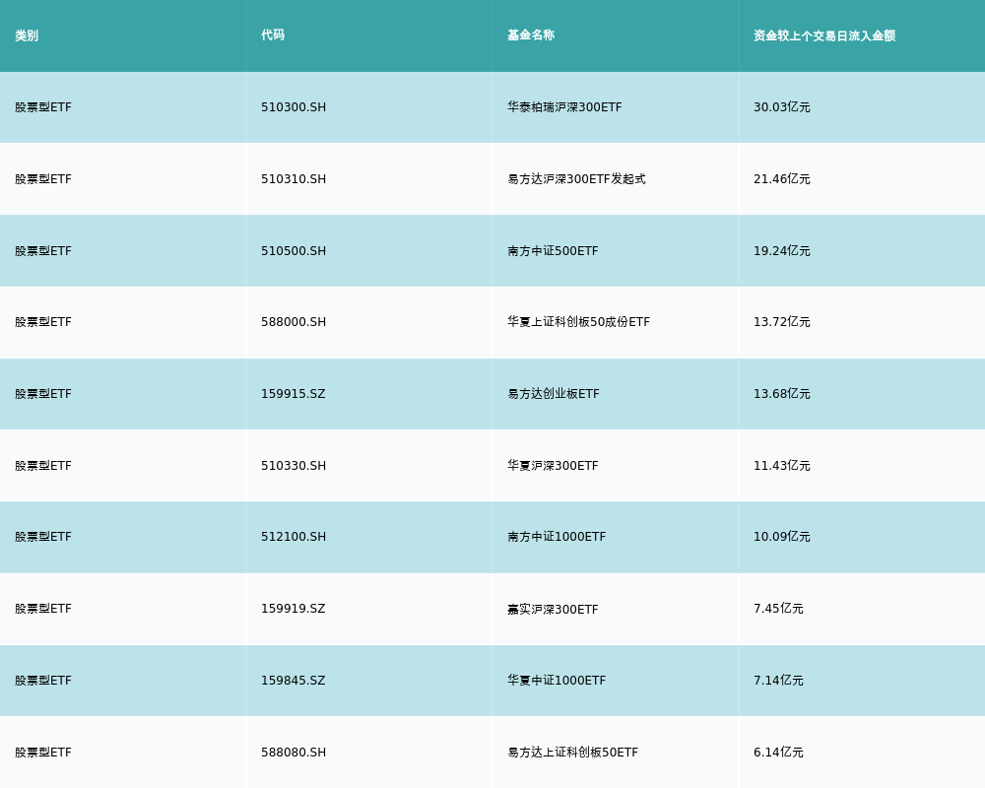Click the 基金名称 column header
The image size is (985, 788).
pyautogui.click(x=531, y=35)
